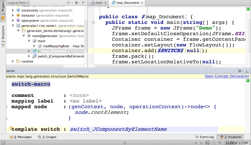The width and height of the screenshot is (251, 145).
Task: Click the switch_JComponentByElement S icon
Action: pos(34,56)
